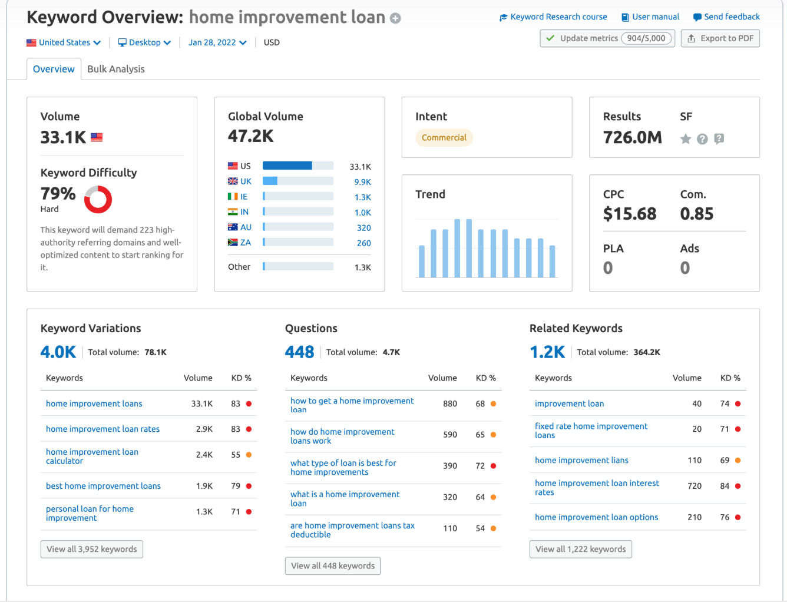Click View all 3,952 keywords button
Viewport: 787px width, 602px height.
tap(92, 550)
